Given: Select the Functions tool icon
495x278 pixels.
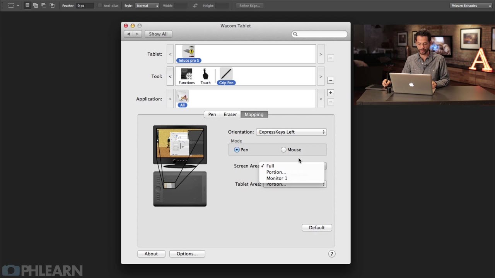Looking at the screenshot, I should (x=186, y=76).
